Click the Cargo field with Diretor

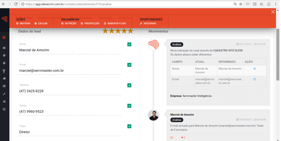(69, 132)
